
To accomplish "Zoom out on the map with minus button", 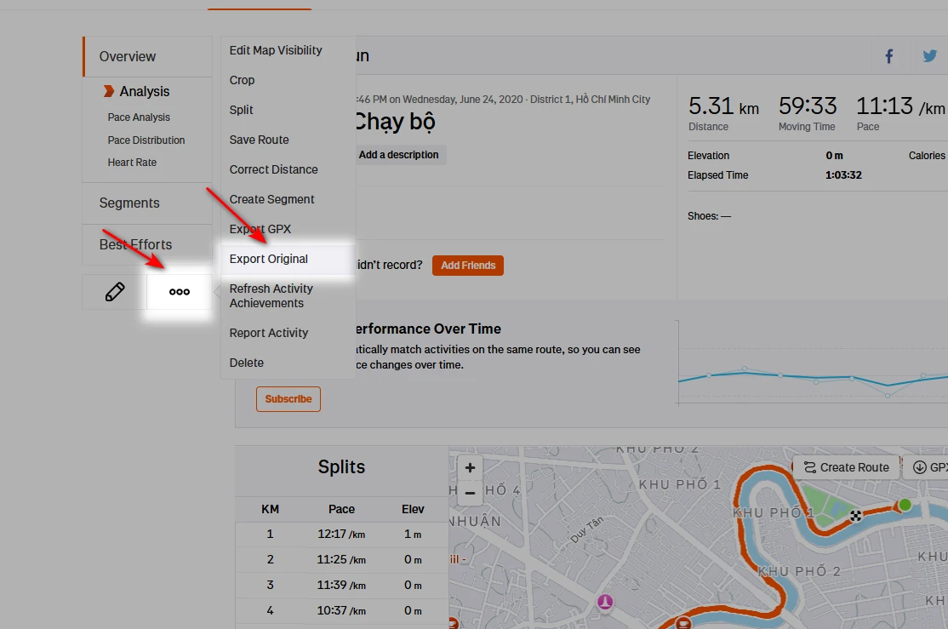I will tap(470, 492).
